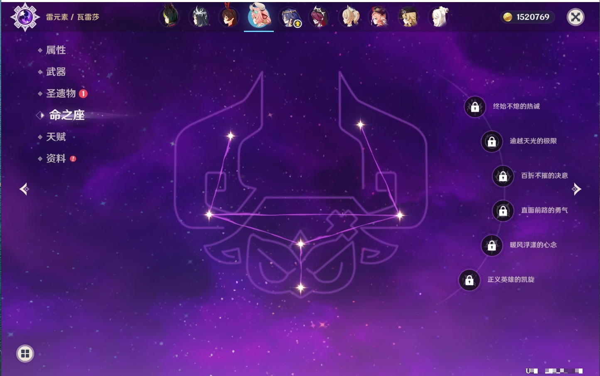Click lock icon for 终始不熄的热诚

475,107
